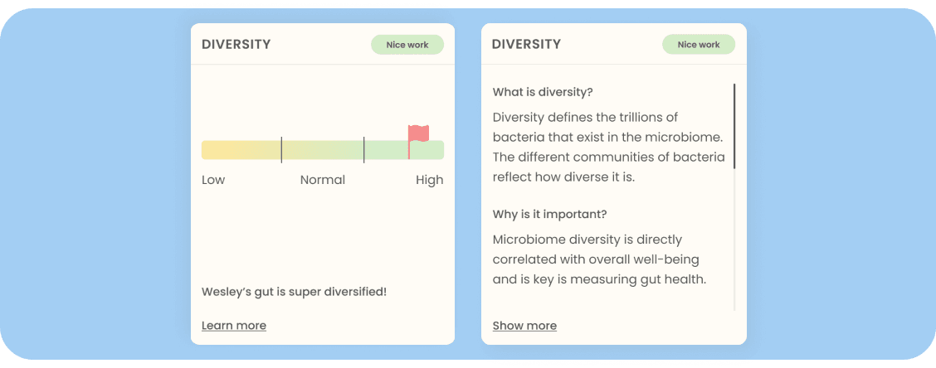Viewport: 936px width, 368px height.
Task: Click the Nice work badge above the gauge
Action: (x=407, y=45)
